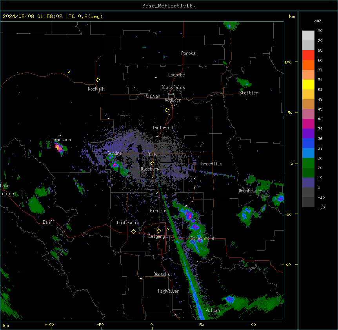Viewport: 338px width, 330px height.
Task: Click yellow diamond marker above Calgary label
Action: (x=159, y=231)
